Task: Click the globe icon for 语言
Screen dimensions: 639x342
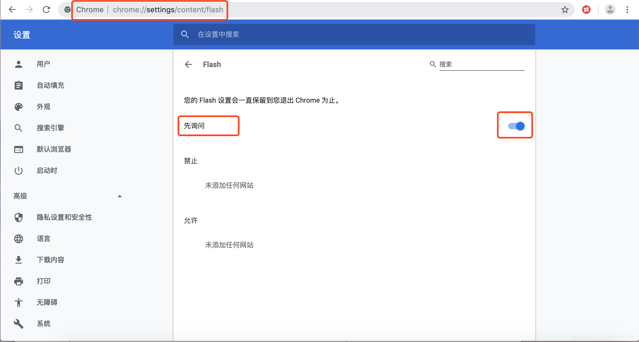Action: (x=19, y=239)
